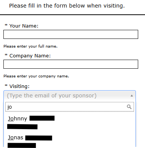
Task: Click the redacted email line under Jonas
Action: [x=22, y=145]
